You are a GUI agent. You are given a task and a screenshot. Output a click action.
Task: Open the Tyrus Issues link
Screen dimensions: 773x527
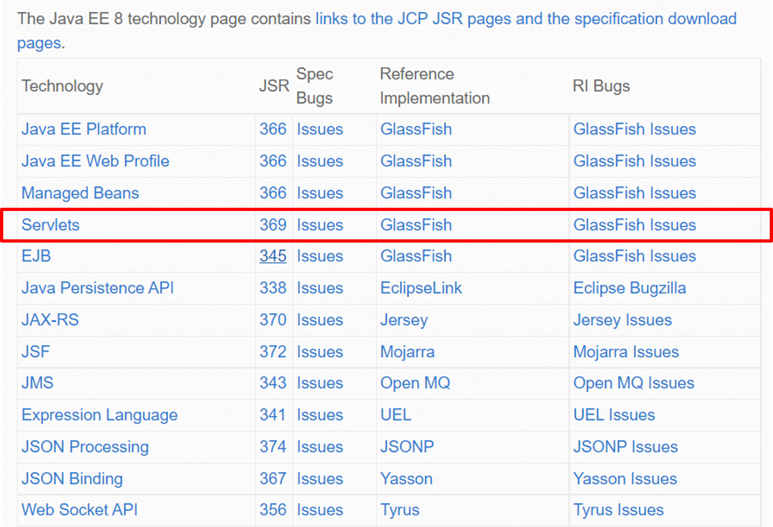(x=618, y=510)
